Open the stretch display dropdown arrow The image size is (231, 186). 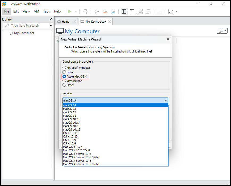coord(177,11)
